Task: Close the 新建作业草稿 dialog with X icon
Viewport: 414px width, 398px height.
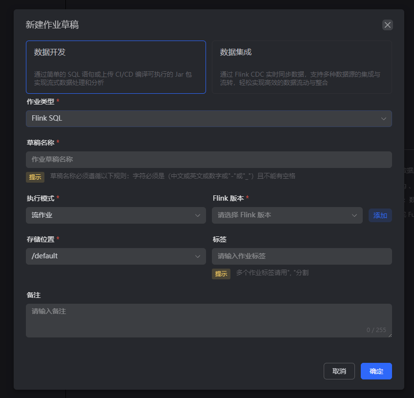Action: coord(388,25)
